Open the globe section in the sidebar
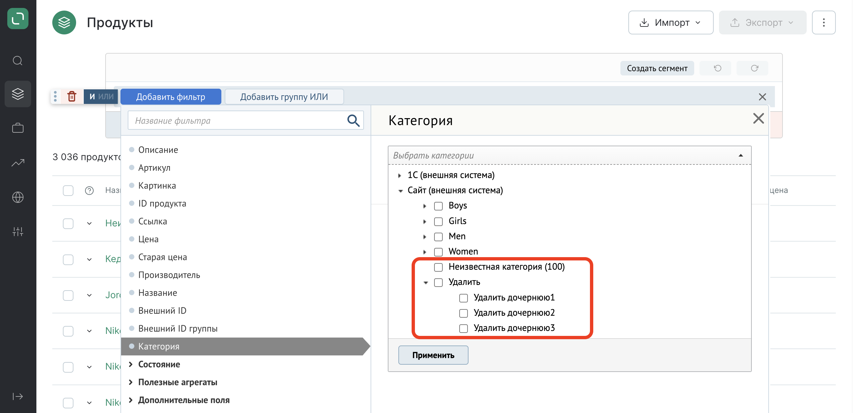Image resolution: width=853 pixels, height=413 pixels. click(x=18, y=197)
